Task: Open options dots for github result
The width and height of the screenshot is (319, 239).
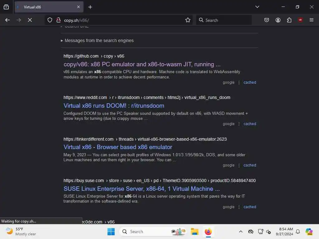Action: (239, 82)
